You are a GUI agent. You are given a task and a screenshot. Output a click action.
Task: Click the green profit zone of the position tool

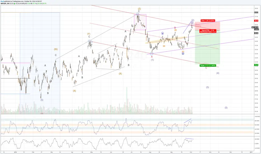click(x=208, y=47)
